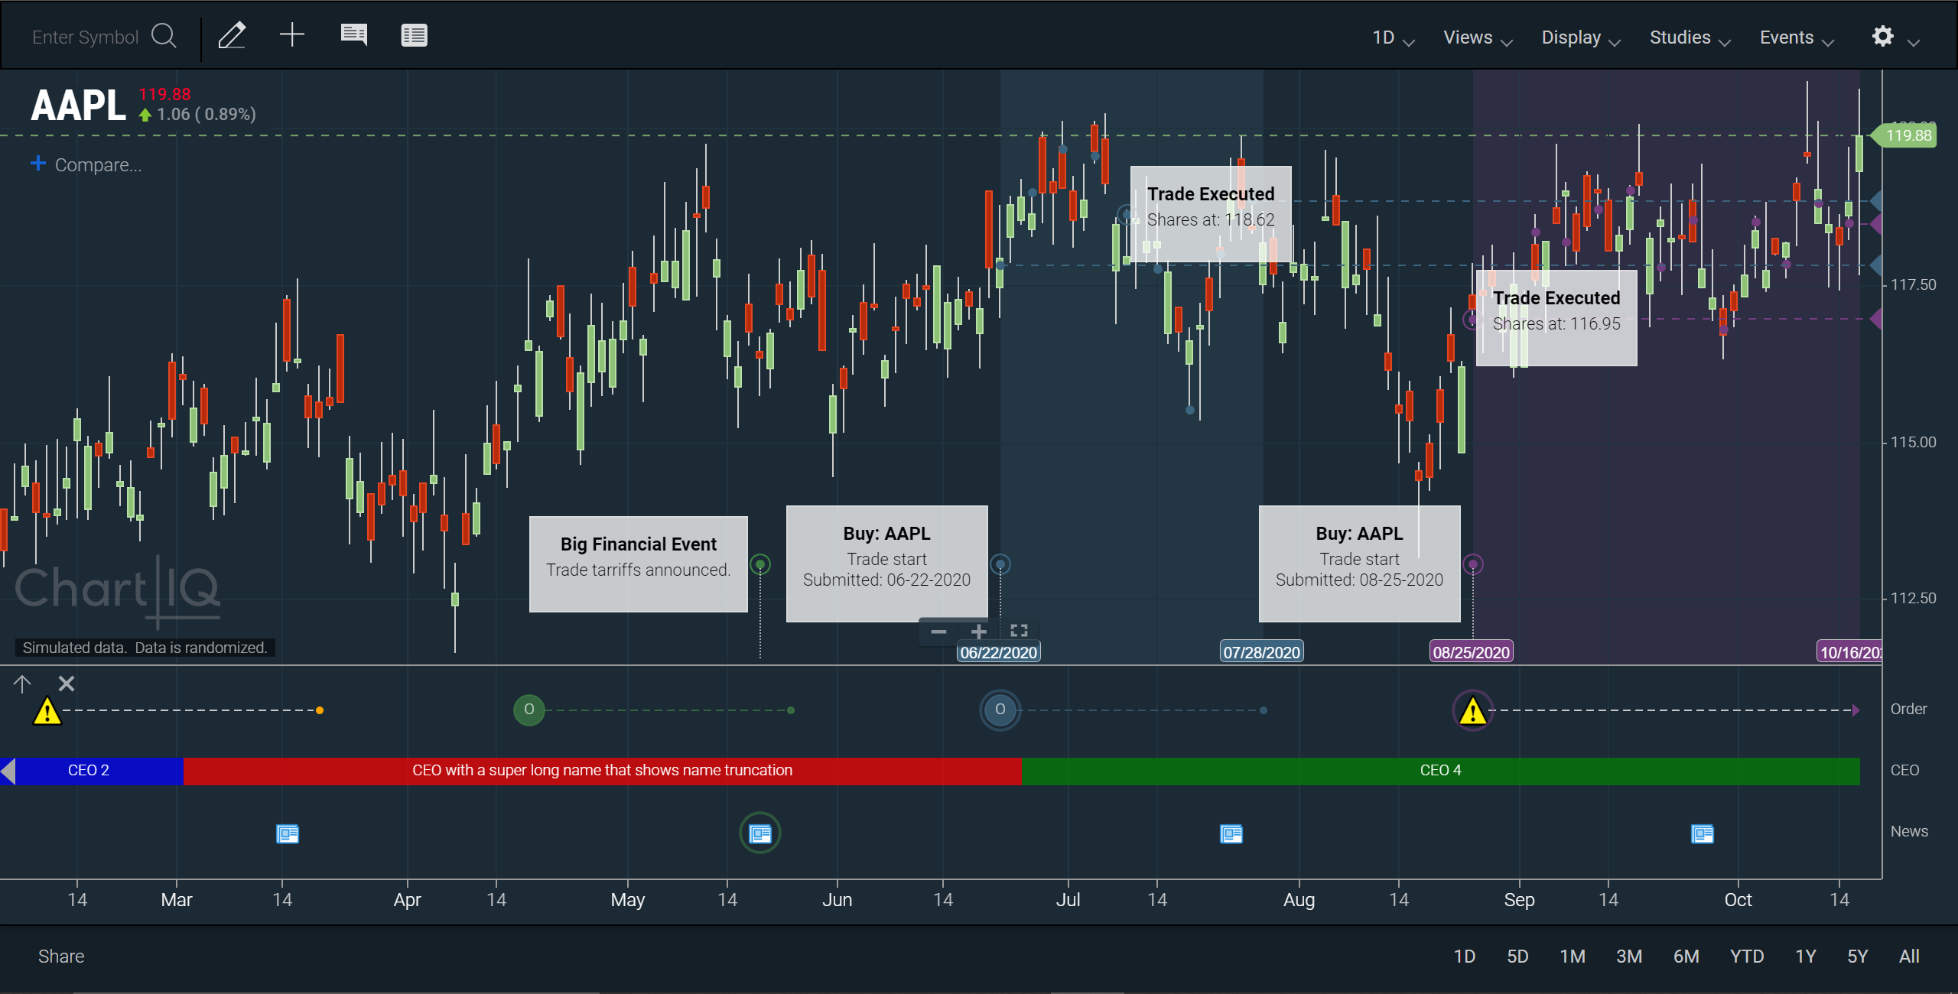
Task: Click the plus crosshair icon in toolbar
Action: (291, 35)
